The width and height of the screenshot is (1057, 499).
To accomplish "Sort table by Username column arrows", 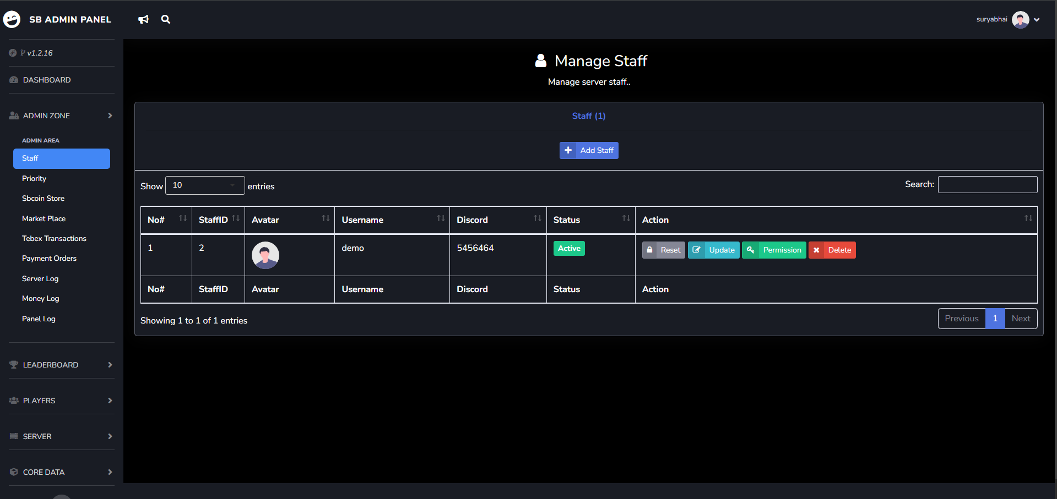I will point(441,218).
